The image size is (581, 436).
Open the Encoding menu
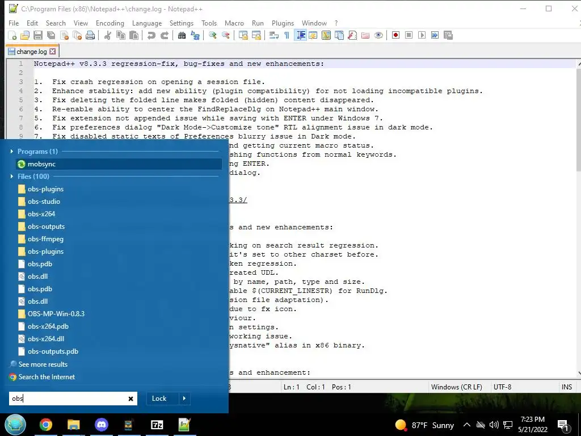click(x=110, y=23)
